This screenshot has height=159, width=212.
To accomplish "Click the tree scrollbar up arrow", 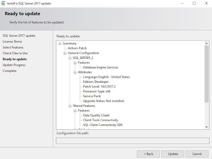I will (x=206, y=44).
